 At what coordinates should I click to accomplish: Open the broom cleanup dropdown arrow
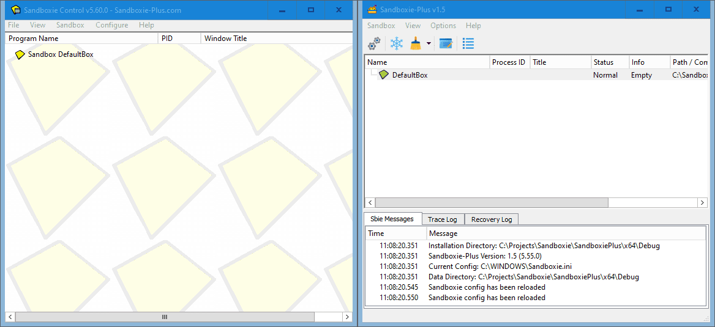(x=429, y=44)
